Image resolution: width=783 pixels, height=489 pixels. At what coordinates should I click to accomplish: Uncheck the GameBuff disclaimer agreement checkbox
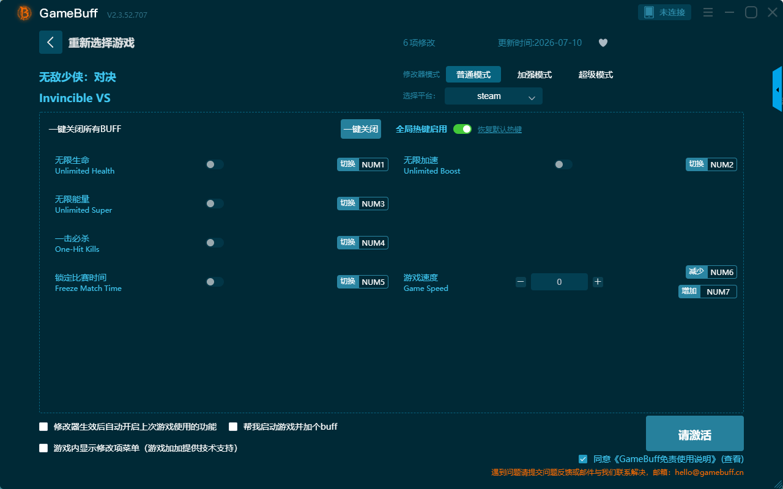pos(583,459)
